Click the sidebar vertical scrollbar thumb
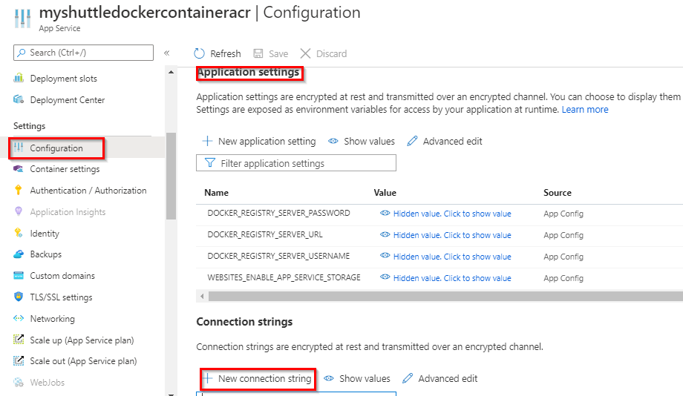Image resolution: width=683 pixels, height=396 pixels. tap(171, 176)
